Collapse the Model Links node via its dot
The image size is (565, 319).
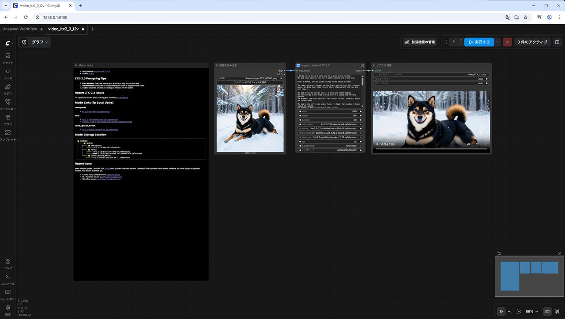(76, 65)
